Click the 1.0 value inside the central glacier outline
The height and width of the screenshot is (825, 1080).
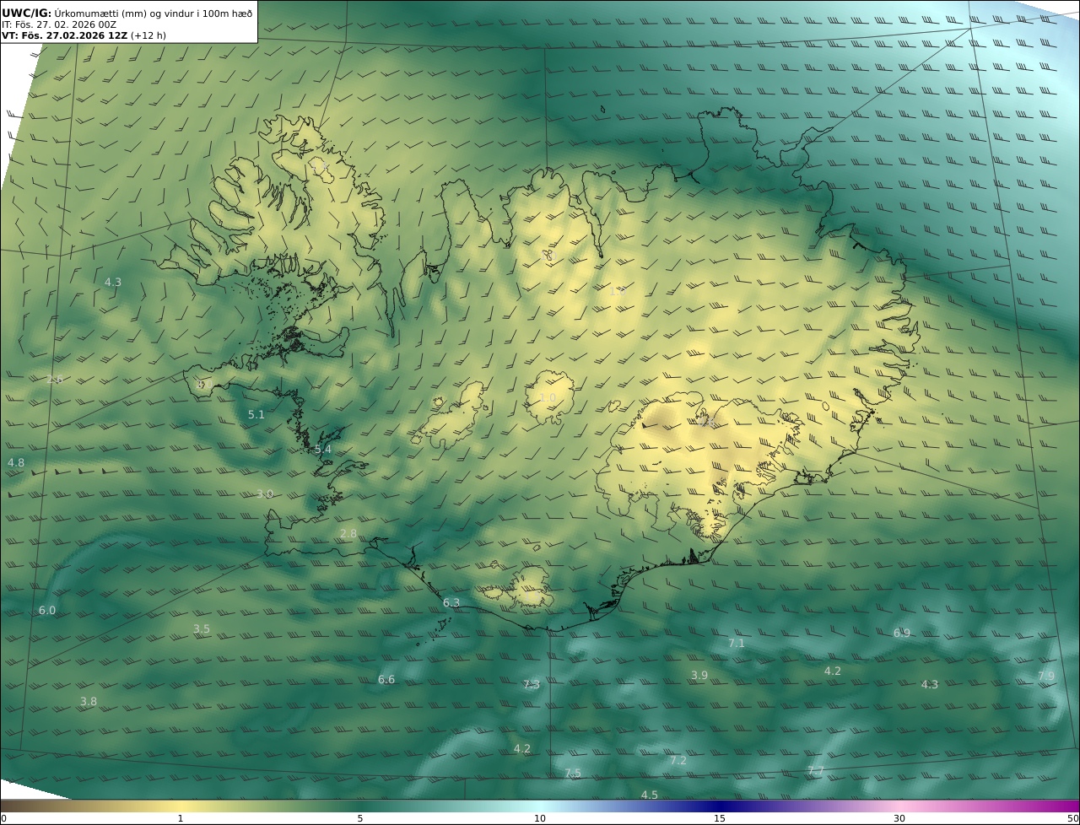point(548,397)
